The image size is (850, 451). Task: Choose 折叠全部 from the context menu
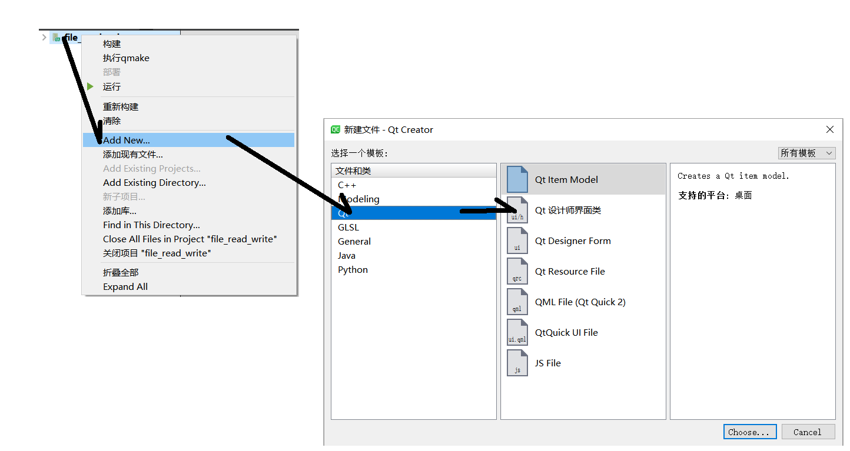coord(188,272)
